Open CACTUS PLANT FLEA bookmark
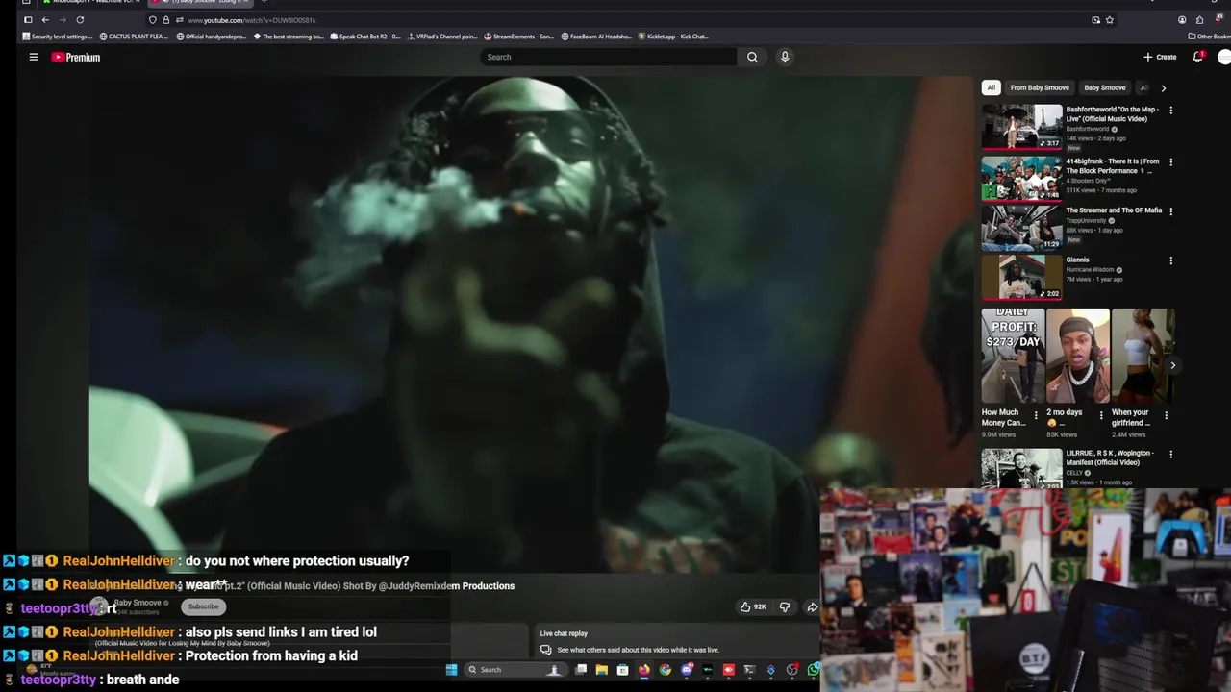 click(x=134, y=37)
